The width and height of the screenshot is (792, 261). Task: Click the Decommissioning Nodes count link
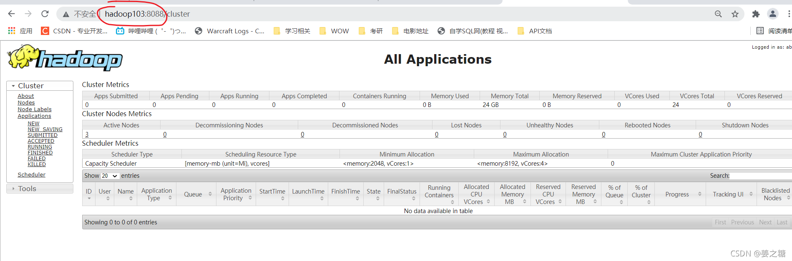[x=165, y=134]
